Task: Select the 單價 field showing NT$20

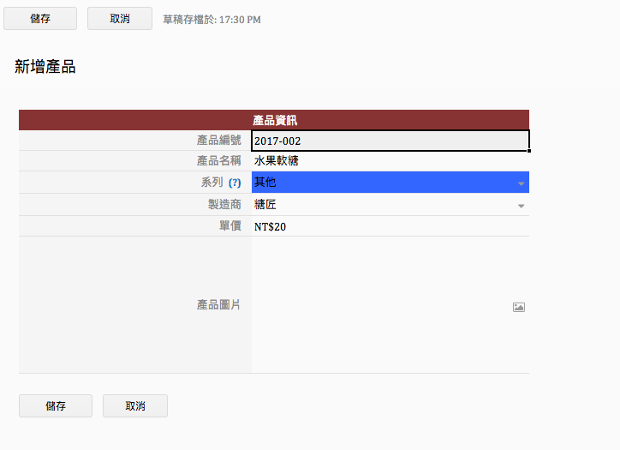Action: coord(390,226)
